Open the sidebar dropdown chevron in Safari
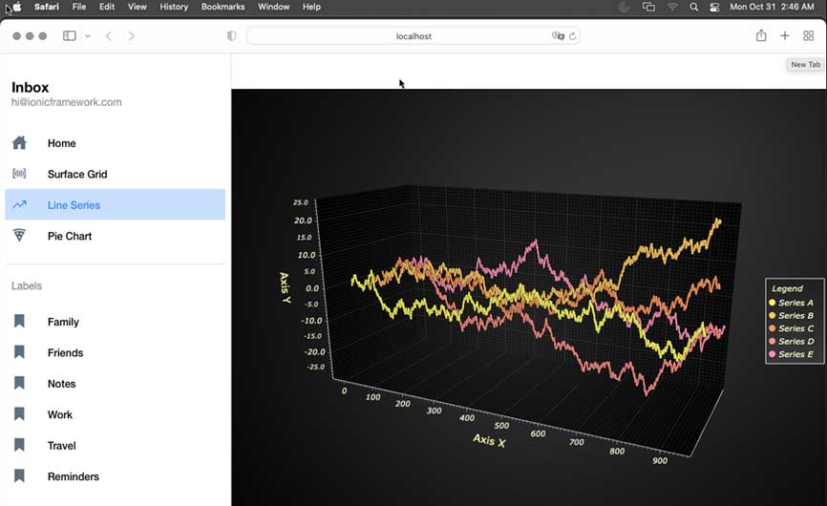Viewport: 827px width, 506px height. click(88, 36)
